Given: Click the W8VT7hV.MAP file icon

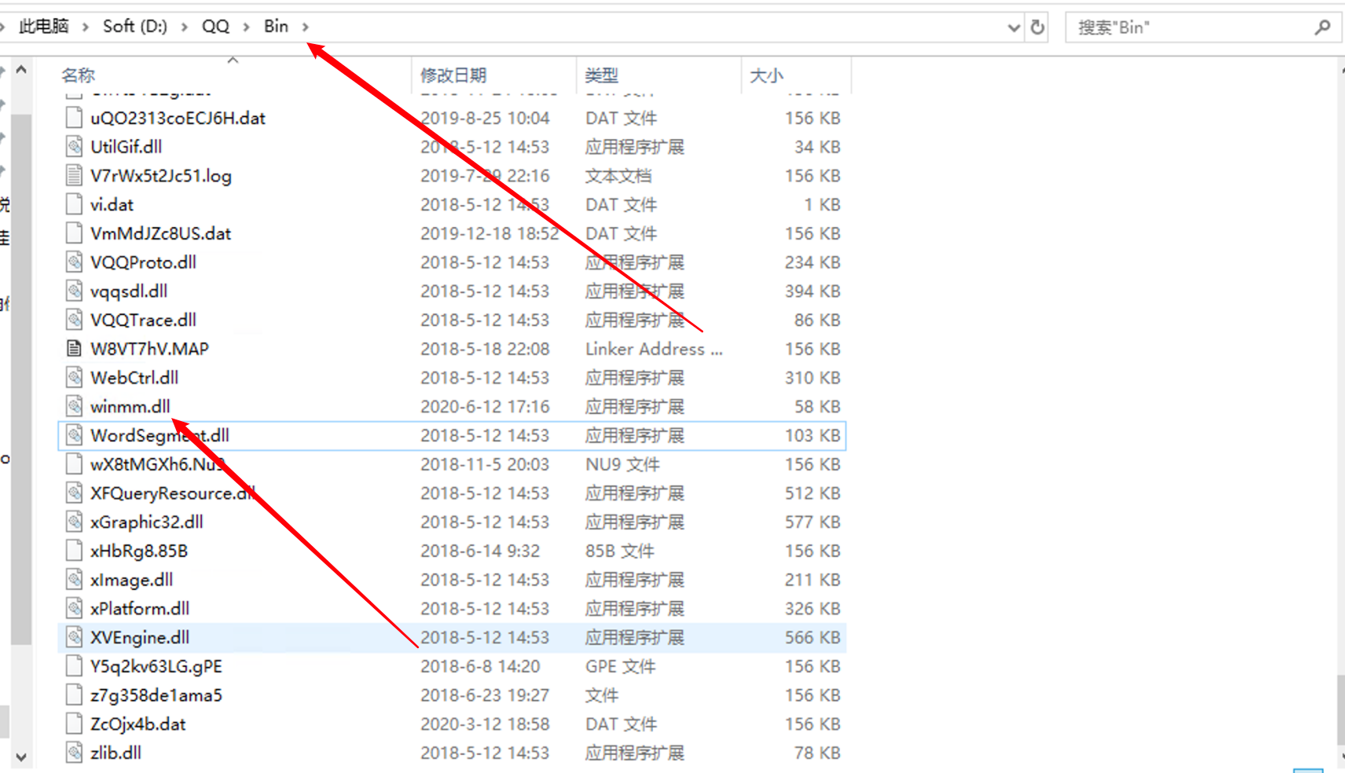Looking at the screenshot, I should (x=74, y=349).
